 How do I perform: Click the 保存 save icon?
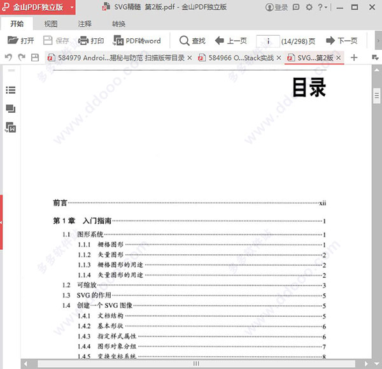coord(48,40)
